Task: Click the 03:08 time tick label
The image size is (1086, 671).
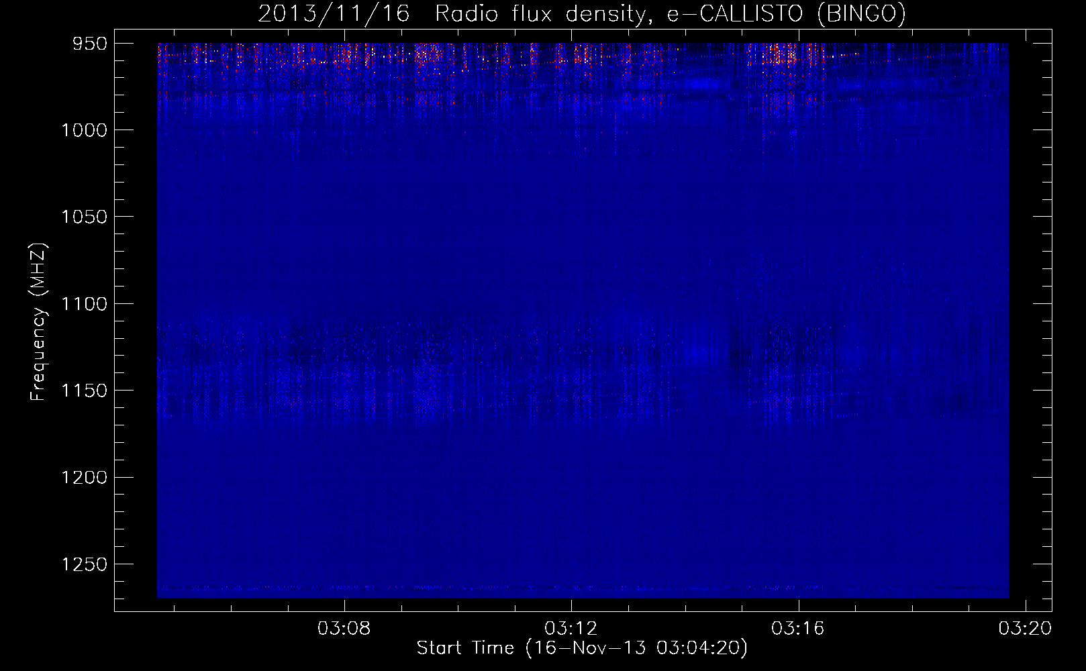Action: tap(344, 629)
